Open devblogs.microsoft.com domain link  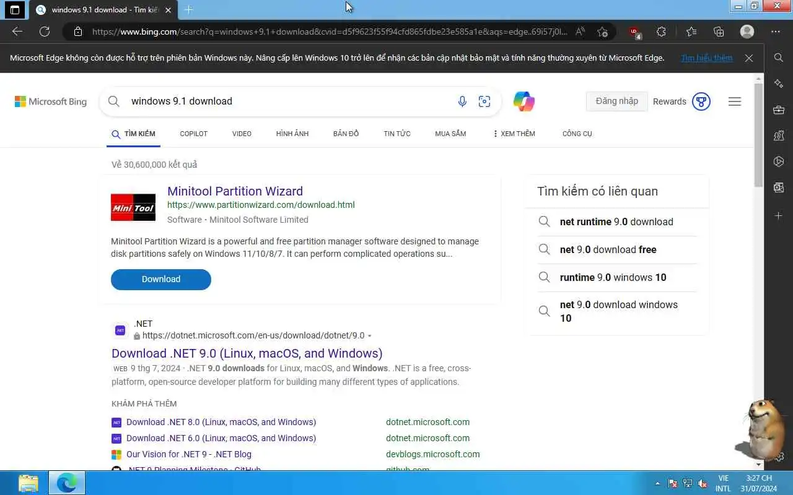[432, 454]
